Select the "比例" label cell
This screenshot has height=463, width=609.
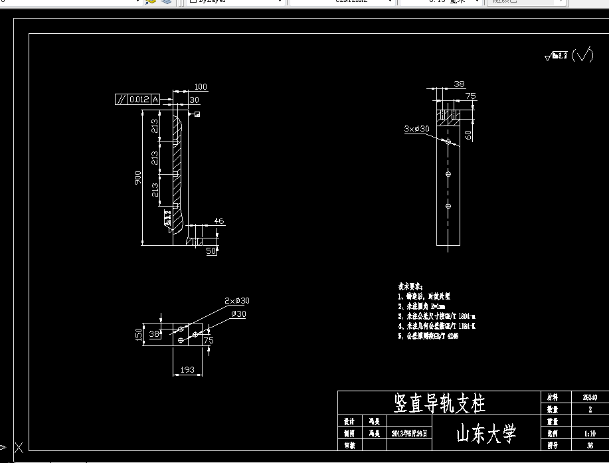(556, 433)
